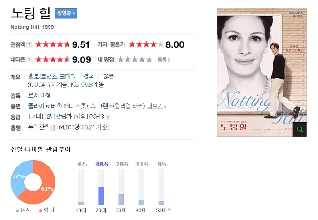The width and height of the screenshot is (318, 220).
Task: Click the 상영중 now-showing button
Action: click(x=66, y=13)
